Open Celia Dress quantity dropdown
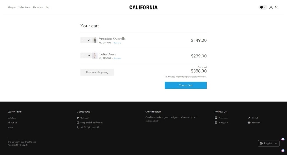 pyautogui.click(x=86, y=56)
